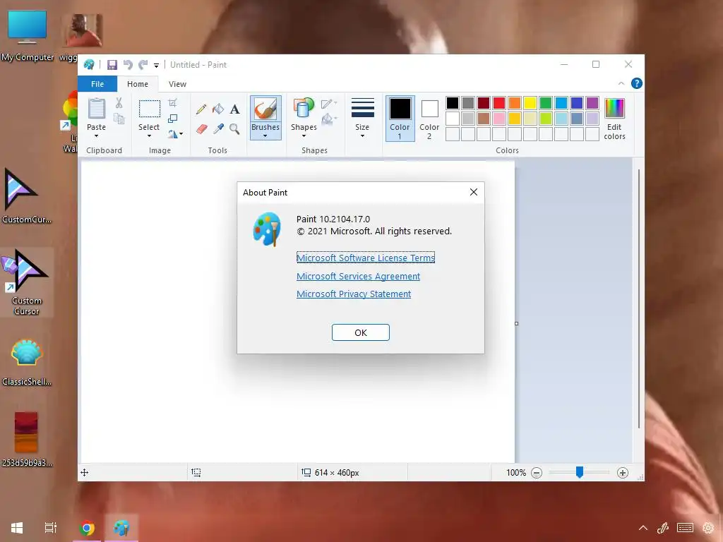Click zoom in plus button
Viewport: 723px width, 542px height.
click(623, 472)
